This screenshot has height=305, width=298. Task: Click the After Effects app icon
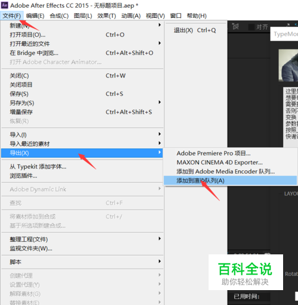(5, 5)
